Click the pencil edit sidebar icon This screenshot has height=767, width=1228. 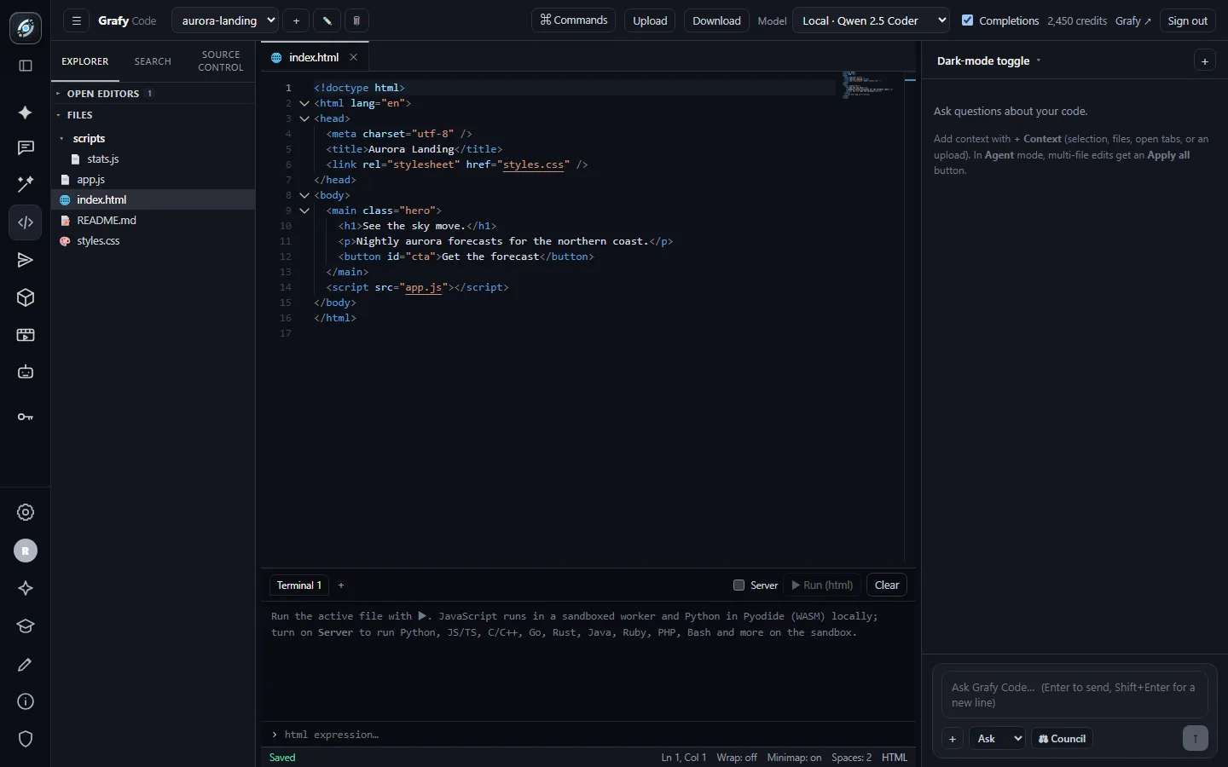point(26,664)
